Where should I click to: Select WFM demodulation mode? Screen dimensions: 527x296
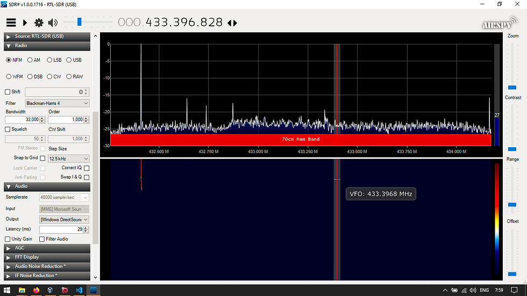coord(15,76)
